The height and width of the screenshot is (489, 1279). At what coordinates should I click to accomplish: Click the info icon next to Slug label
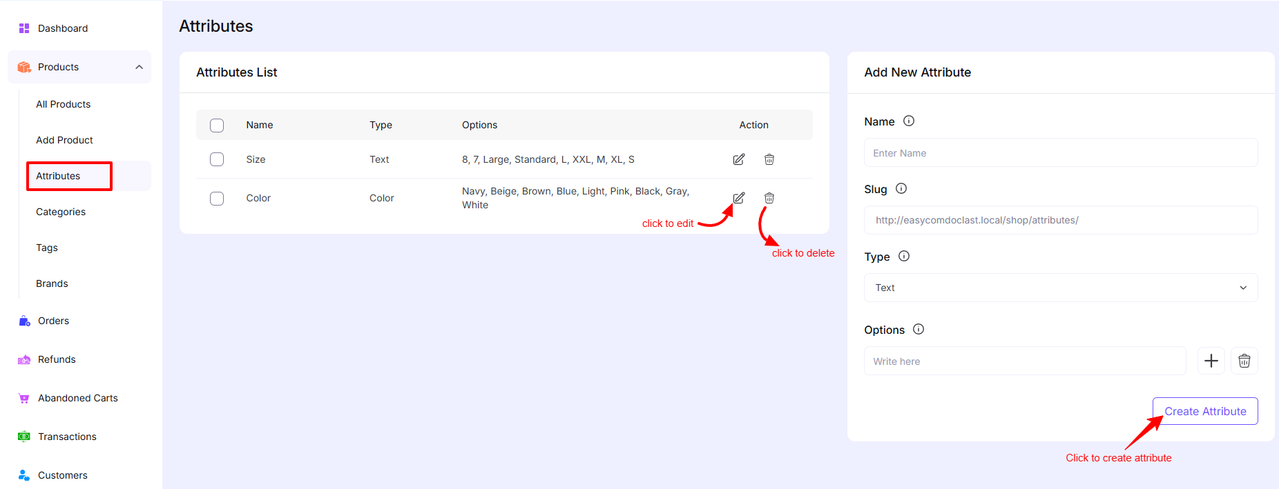tap(901, 189)
